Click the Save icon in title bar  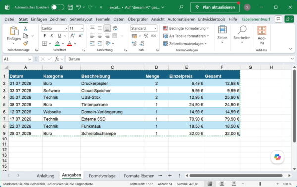[x=70, y=7]
